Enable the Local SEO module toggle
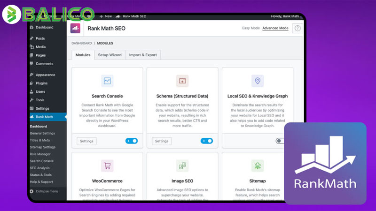376x211 pixels. pos(280,141)
